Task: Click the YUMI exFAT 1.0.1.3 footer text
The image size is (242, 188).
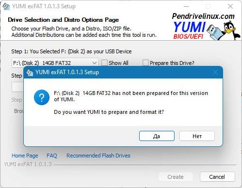Action: pyautogui.click(x=28, y=164)
